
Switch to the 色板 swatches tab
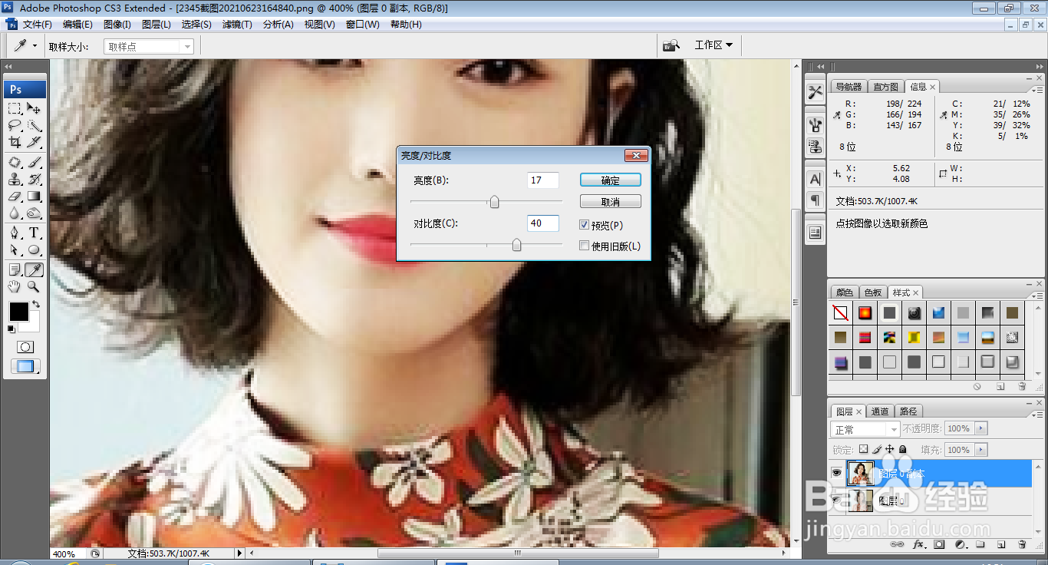873,292
